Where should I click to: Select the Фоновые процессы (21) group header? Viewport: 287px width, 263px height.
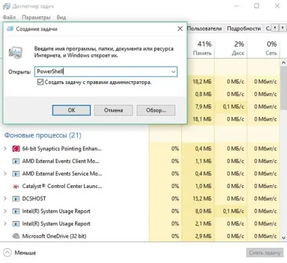click(x=43, y=135)
